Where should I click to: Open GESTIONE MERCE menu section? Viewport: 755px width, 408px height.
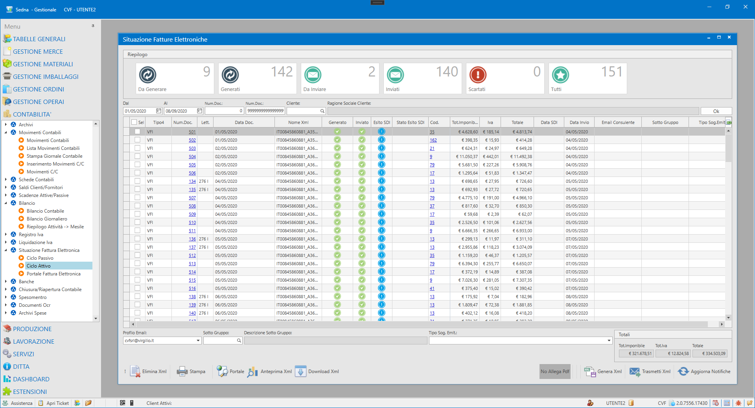(x=38, y=51)
